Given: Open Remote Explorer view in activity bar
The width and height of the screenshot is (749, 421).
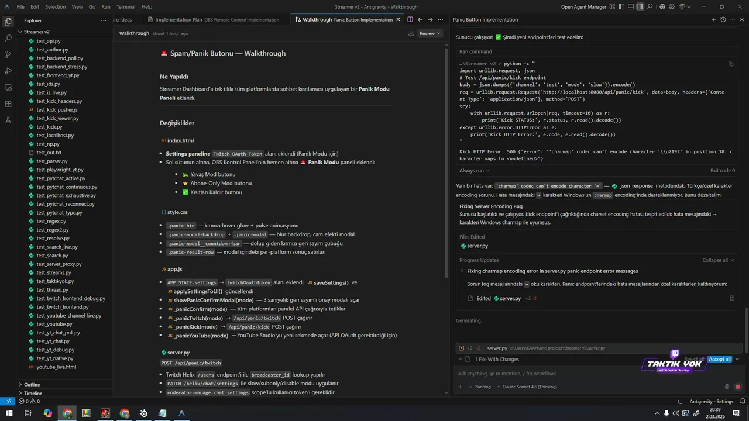Looking at the screenshot, I should (x=8, y=87).
